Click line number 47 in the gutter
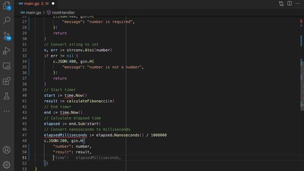This screenshot has height=171, width=304. point(24,135)
